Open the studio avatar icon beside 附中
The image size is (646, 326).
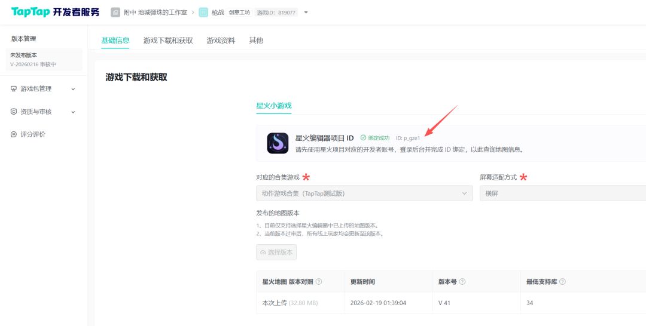tap(115, 13)
